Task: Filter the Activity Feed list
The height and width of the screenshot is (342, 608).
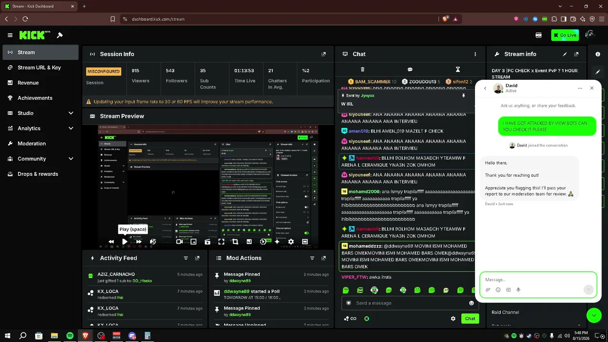Action: (186, 258)
